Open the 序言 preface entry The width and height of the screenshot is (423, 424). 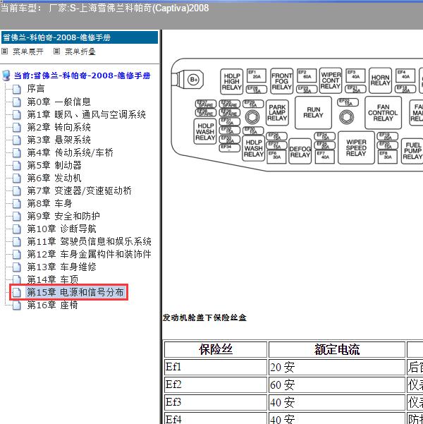(36, 89)
